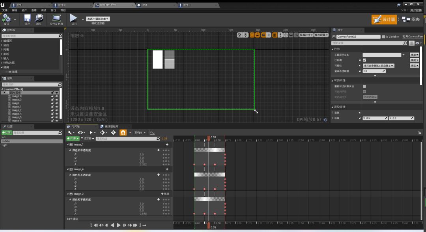Screen dimensions: 426x232
Task: Click the 保存 (Save) floppy disk icon
Action: pos(27,18)
